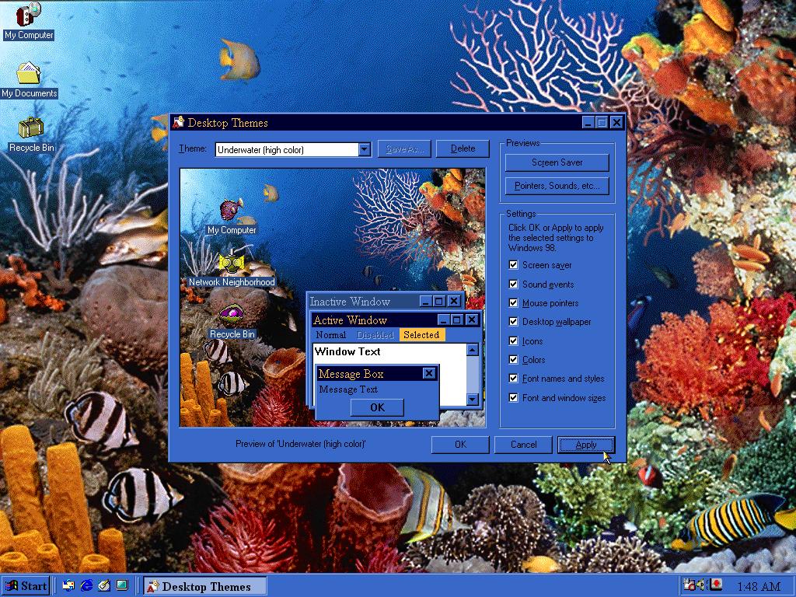This screenshot has width=796, height=597.
Task: Uncheck Sound events setting
Action: pyautogui.click(x=513, y=285)
